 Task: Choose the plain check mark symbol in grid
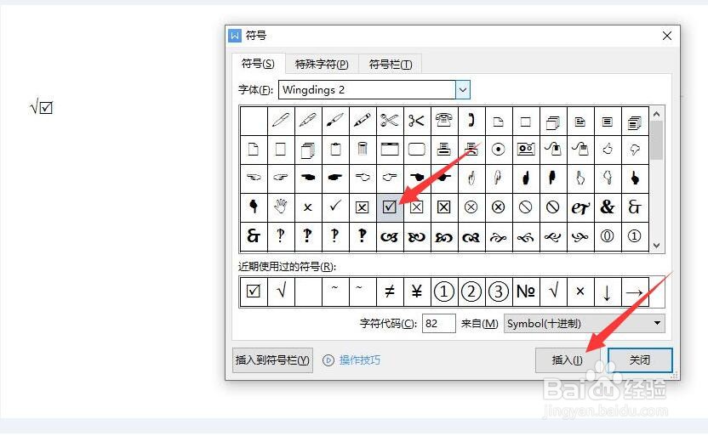pos(335,207)
